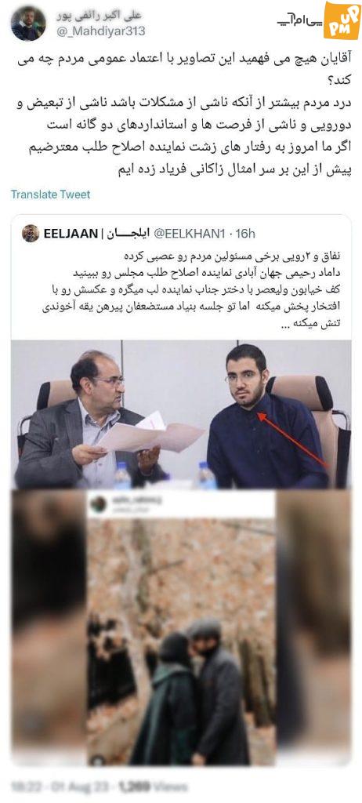
Task: Open the photo of two men at table
Action: click(181, 414)
